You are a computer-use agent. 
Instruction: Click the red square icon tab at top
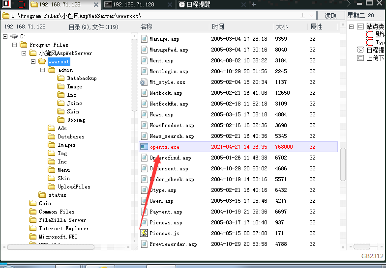point(21,4)
